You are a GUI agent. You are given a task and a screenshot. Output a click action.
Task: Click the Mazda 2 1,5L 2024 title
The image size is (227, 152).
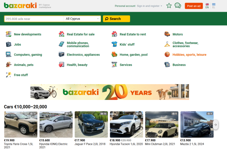tap(192, 144)
